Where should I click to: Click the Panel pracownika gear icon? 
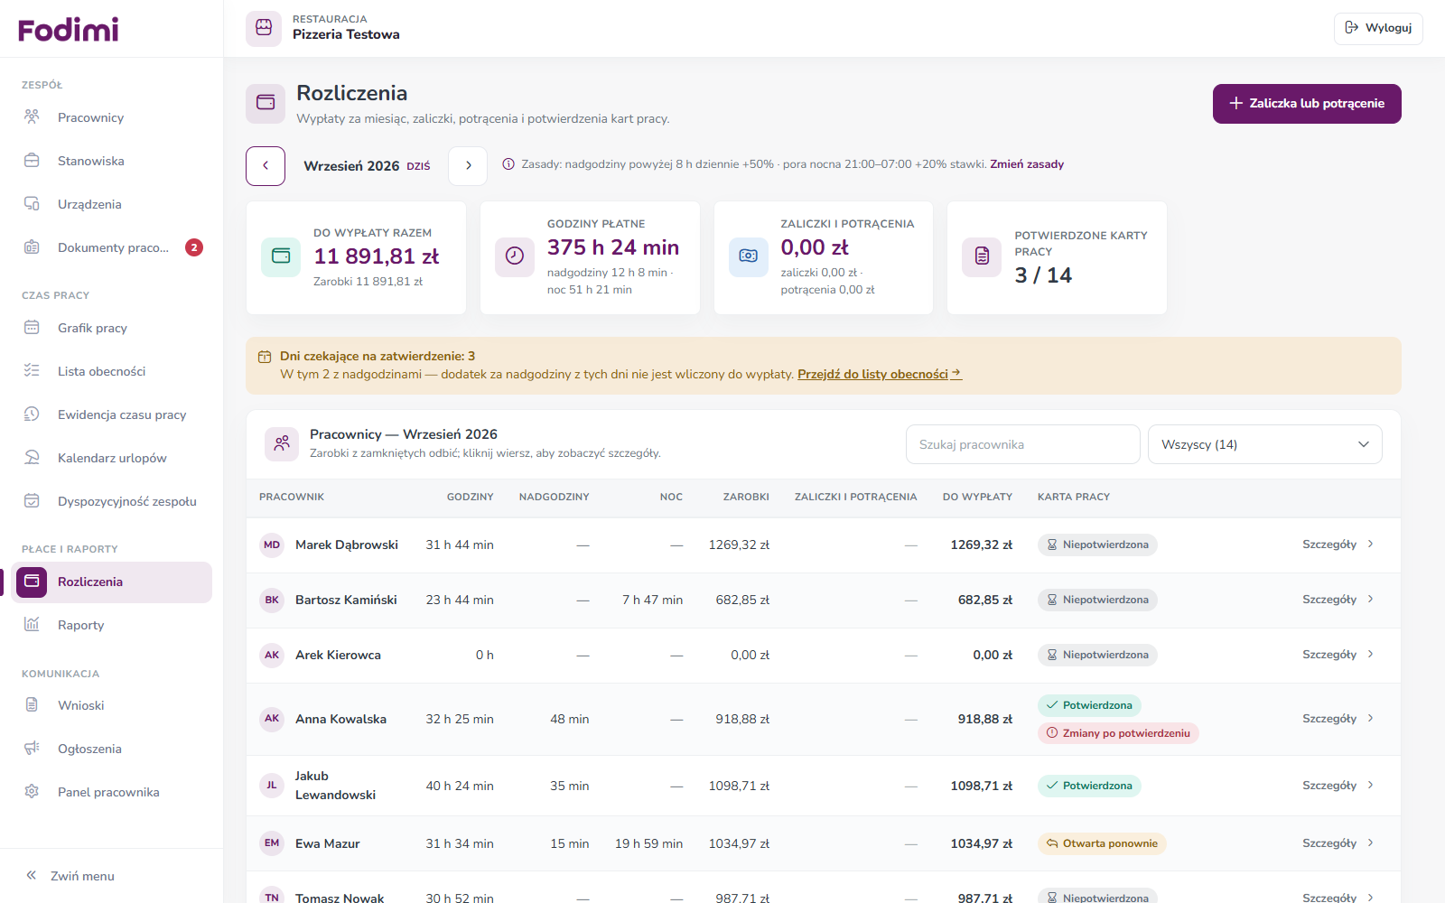(x=32, y=792)
